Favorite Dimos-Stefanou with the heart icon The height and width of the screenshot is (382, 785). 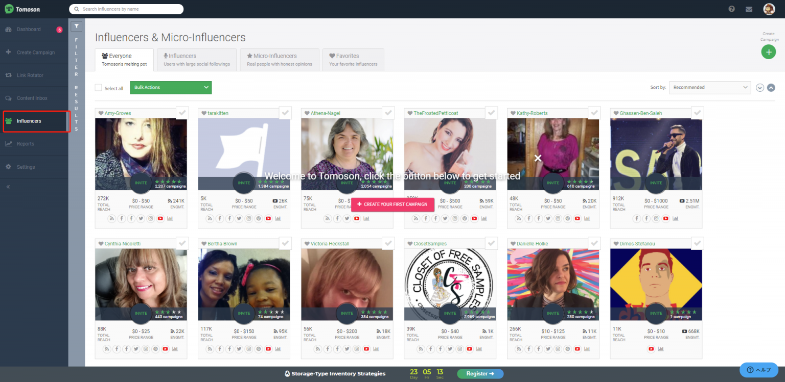coord(616,244)
